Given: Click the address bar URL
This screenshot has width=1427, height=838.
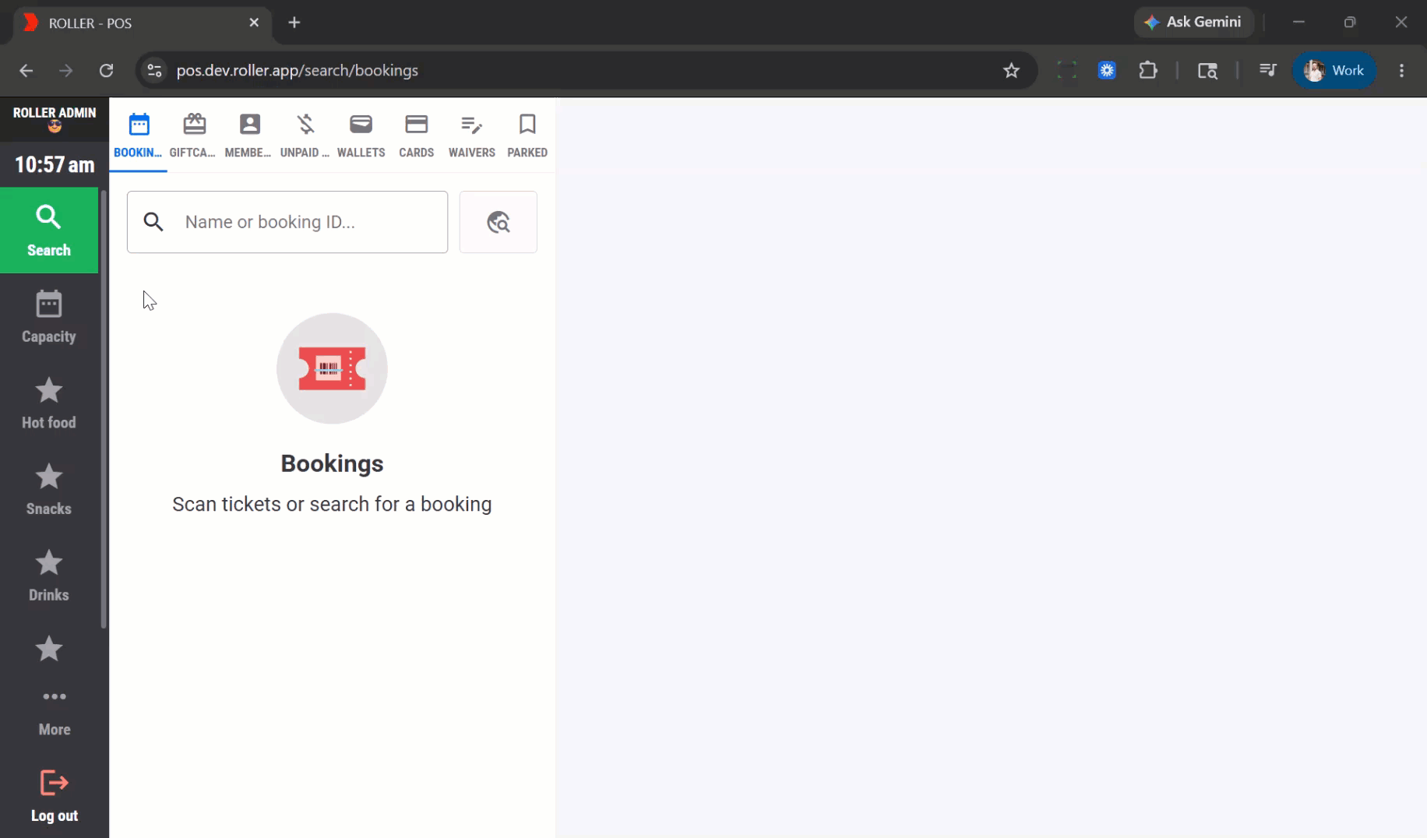Looking at the screenshot, I should [x=298, y=70].
